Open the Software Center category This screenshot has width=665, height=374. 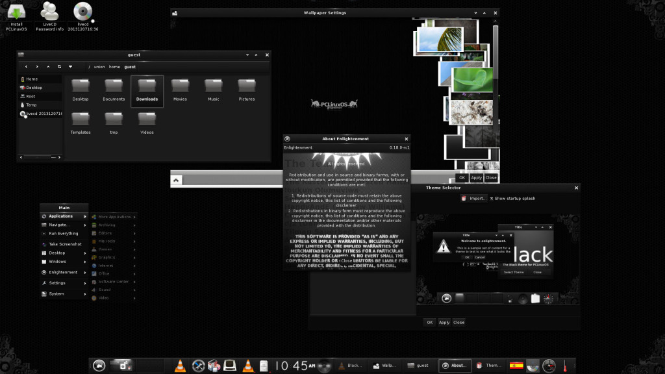[114, 282]
